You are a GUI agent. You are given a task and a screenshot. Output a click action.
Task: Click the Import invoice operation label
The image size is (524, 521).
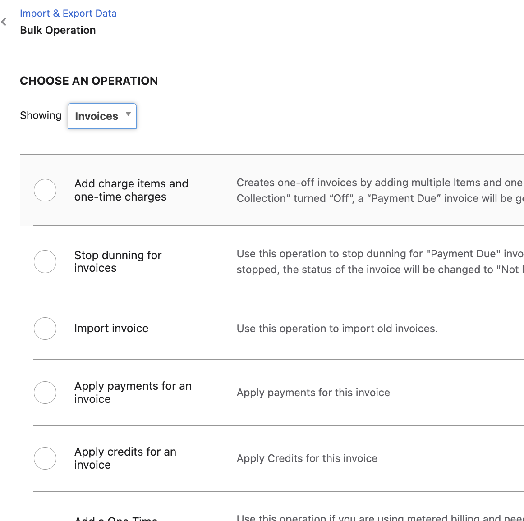point(111,329)
